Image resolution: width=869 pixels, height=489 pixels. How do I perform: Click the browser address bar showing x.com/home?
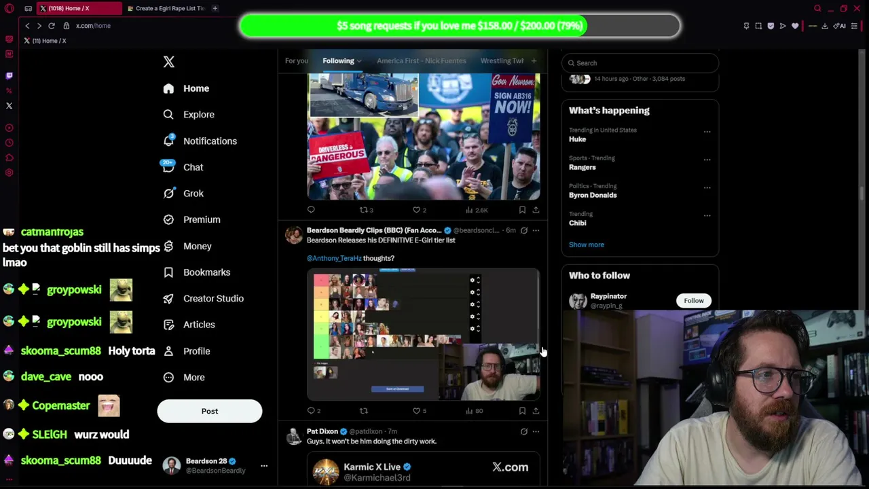(x=93, y=26)
